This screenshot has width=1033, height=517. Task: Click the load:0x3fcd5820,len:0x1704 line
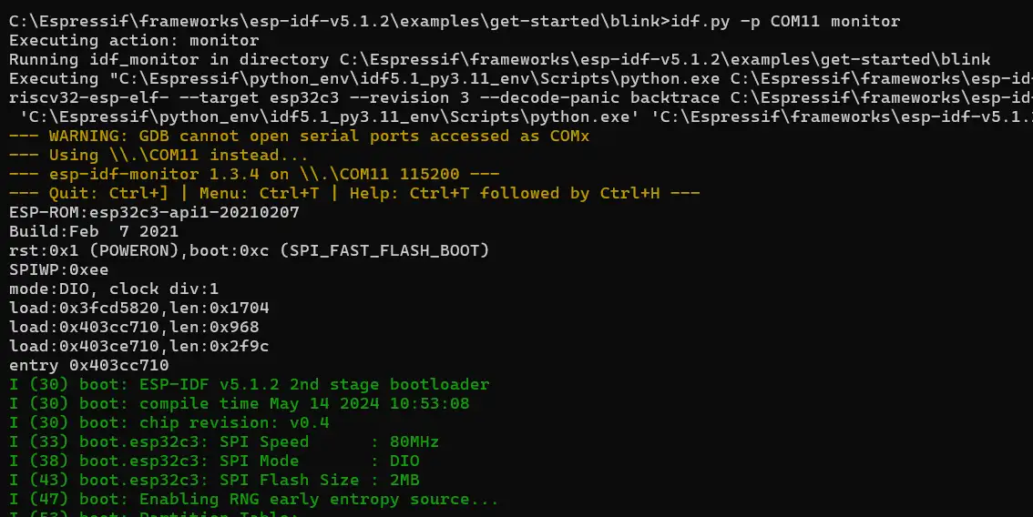tap(138, 308)
